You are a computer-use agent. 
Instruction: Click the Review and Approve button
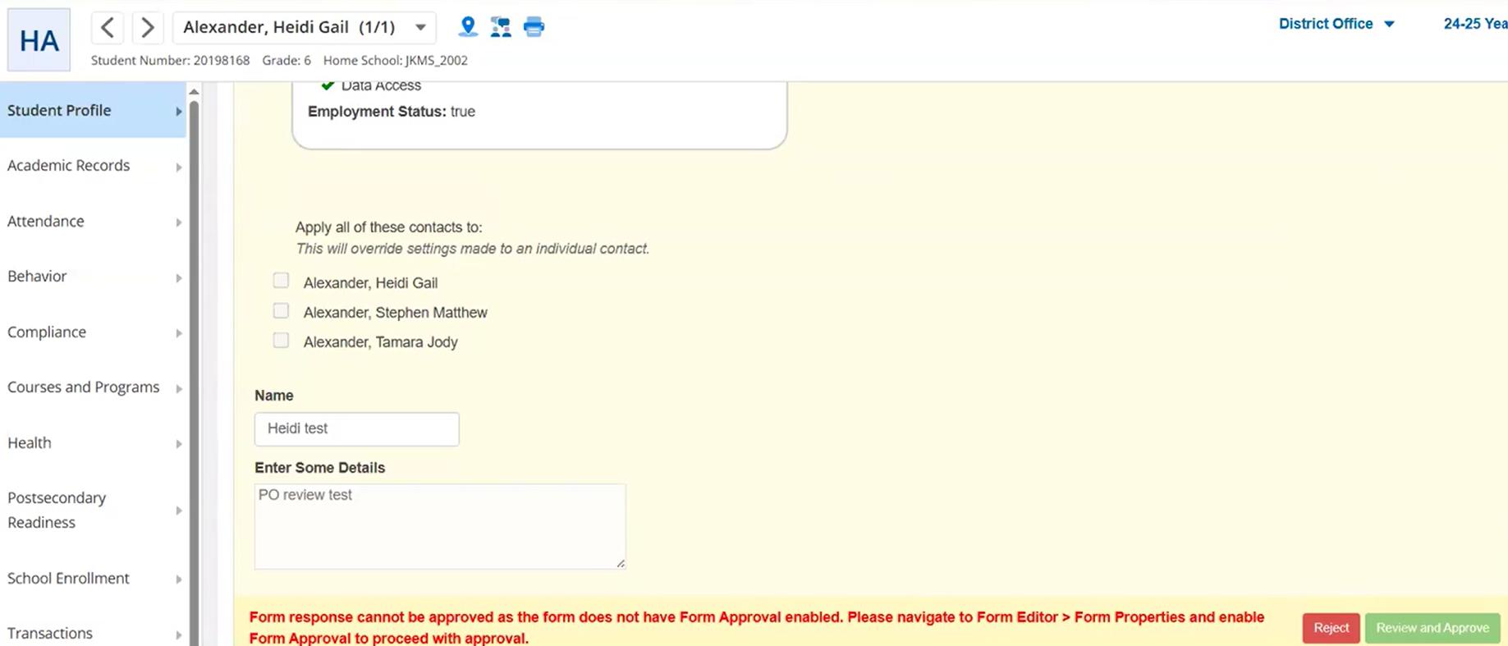(1432, 628)
